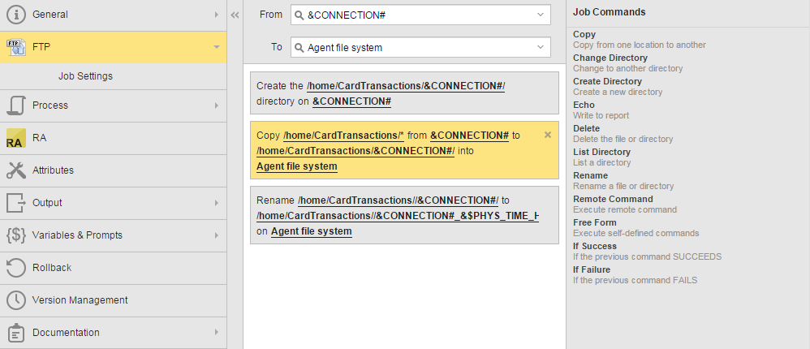Click the Rollback circular arrow icon
This screenshot has height=349, width=810.
[x=15, y=268]
